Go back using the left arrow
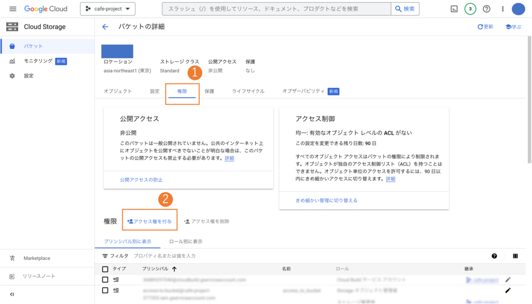The image size is (532, 304). 105,27
